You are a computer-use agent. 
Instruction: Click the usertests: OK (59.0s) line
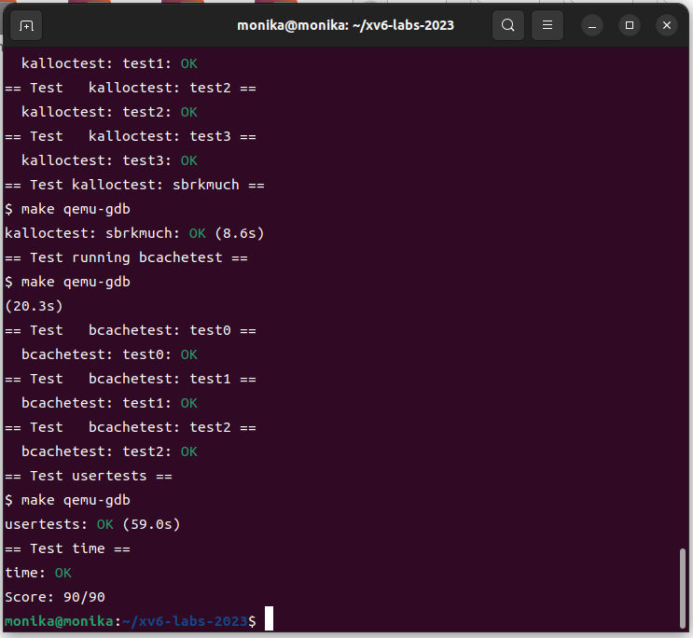(x=92, y=524)
